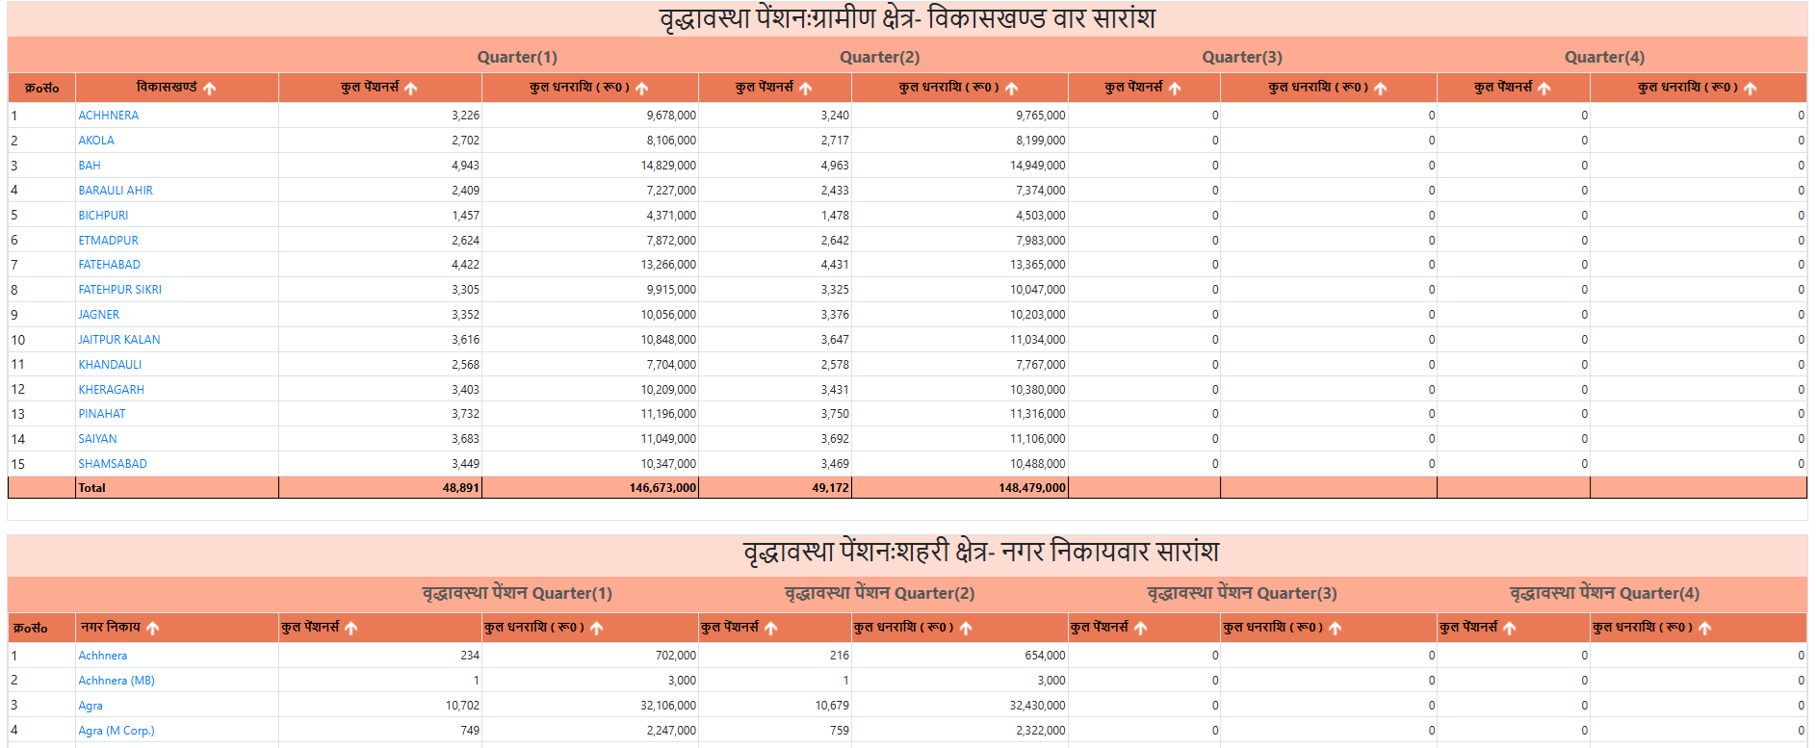Click Quarter(4) कुल पेंशनर्स sort arrow in urban table
This screenshot has width=1816, height=748.
click(x=1510, y=629)
